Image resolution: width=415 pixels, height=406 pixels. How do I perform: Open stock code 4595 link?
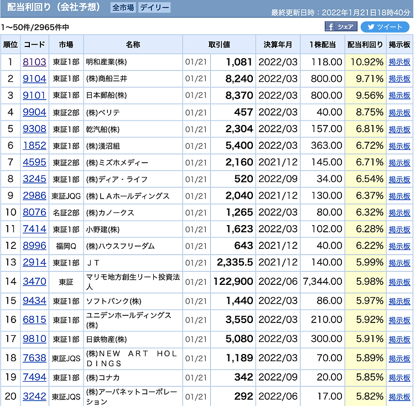[x=34, y=162]
